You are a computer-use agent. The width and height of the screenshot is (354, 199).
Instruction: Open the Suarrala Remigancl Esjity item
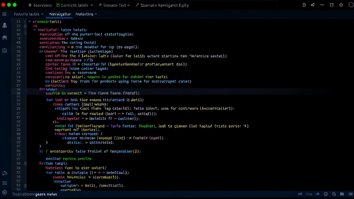click(x=162, y=5)
